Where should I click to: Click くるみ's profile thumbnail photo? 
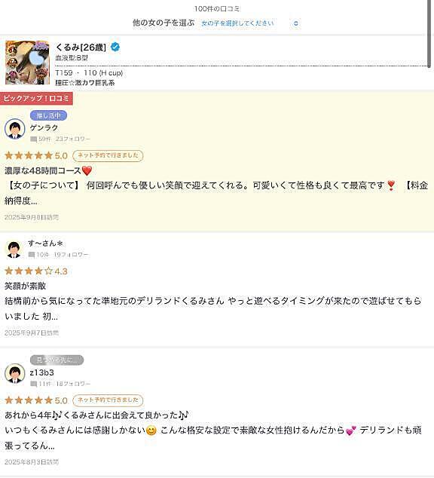(x=27, y=63)
